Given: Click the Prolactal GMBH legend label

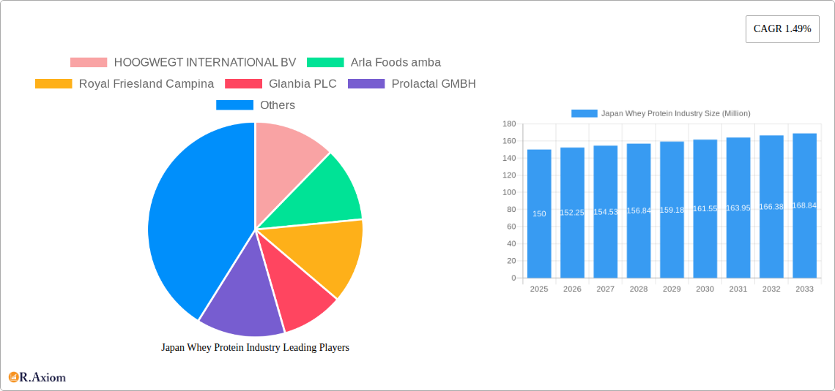Looking at the screenshot, I should coord(434,84).
